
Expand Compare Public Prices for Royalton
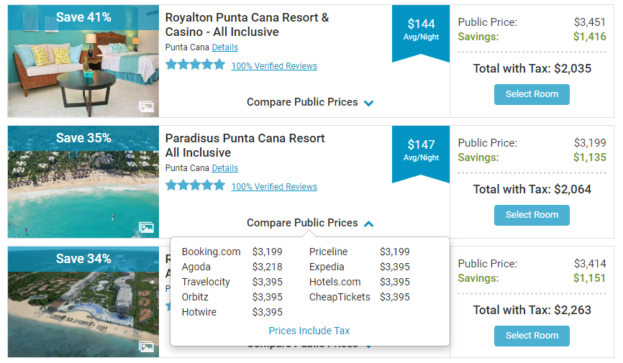pos(310,102)
